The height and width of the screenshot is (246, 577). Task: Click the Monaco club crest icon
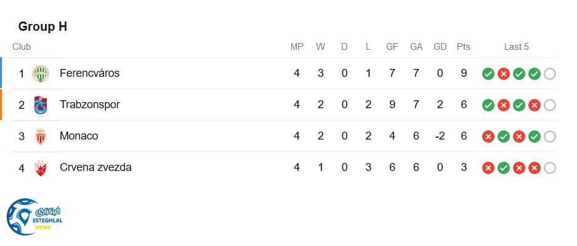point(41,137)
